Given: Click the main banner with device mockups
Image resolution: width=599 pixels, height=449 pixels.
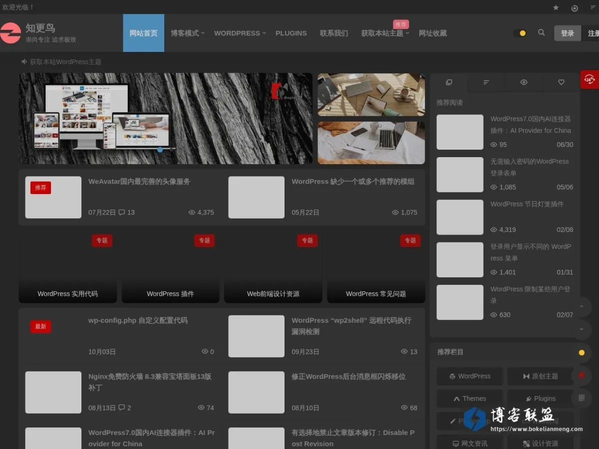Looking at the screenshot, I should [x=166, y=119].
